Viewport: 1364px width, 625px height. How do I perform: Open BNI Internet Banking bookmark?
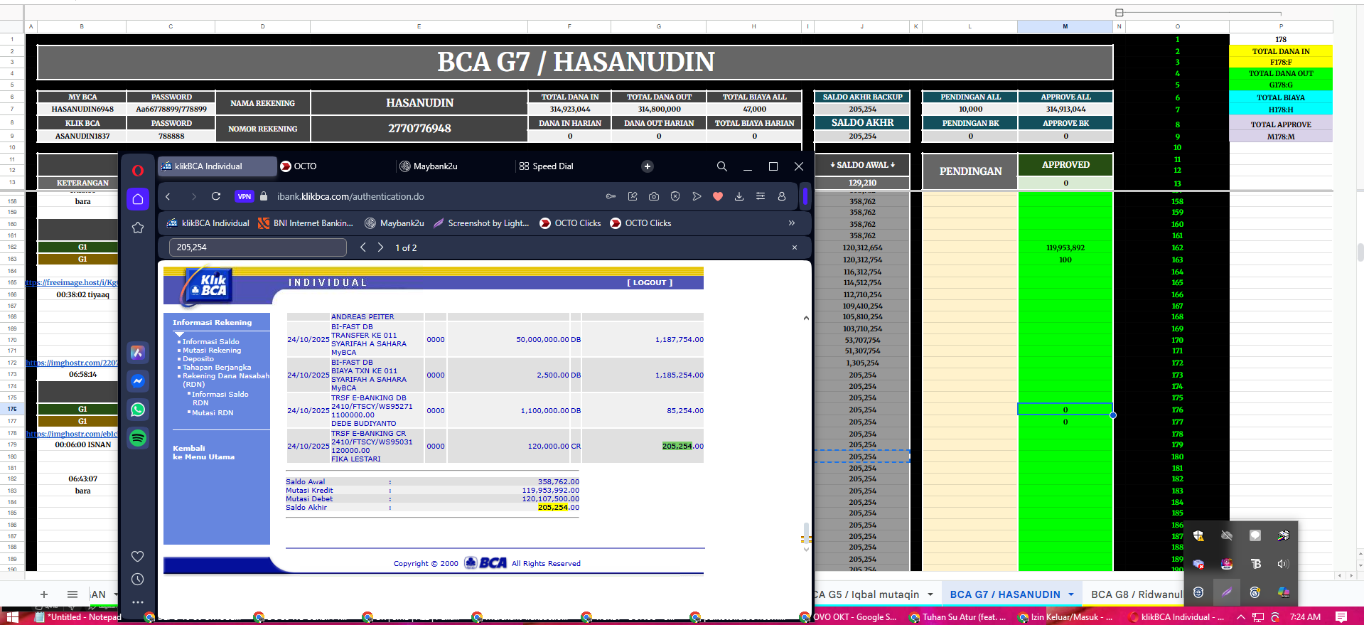pos(306,223)
